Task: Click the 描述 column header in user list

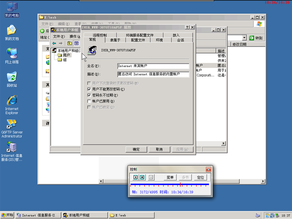Action: (221, 51)
